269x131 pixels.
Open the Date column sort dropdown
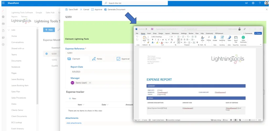pyautogui.click(x=107, y=105)
